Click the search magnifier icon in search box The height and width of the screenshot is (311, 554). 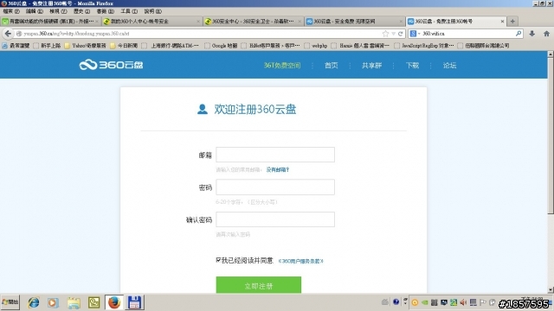(x=519, y=34)
